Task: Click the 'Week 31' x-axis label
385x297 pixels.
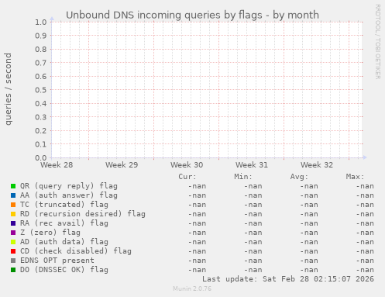Action: (252, 165)
